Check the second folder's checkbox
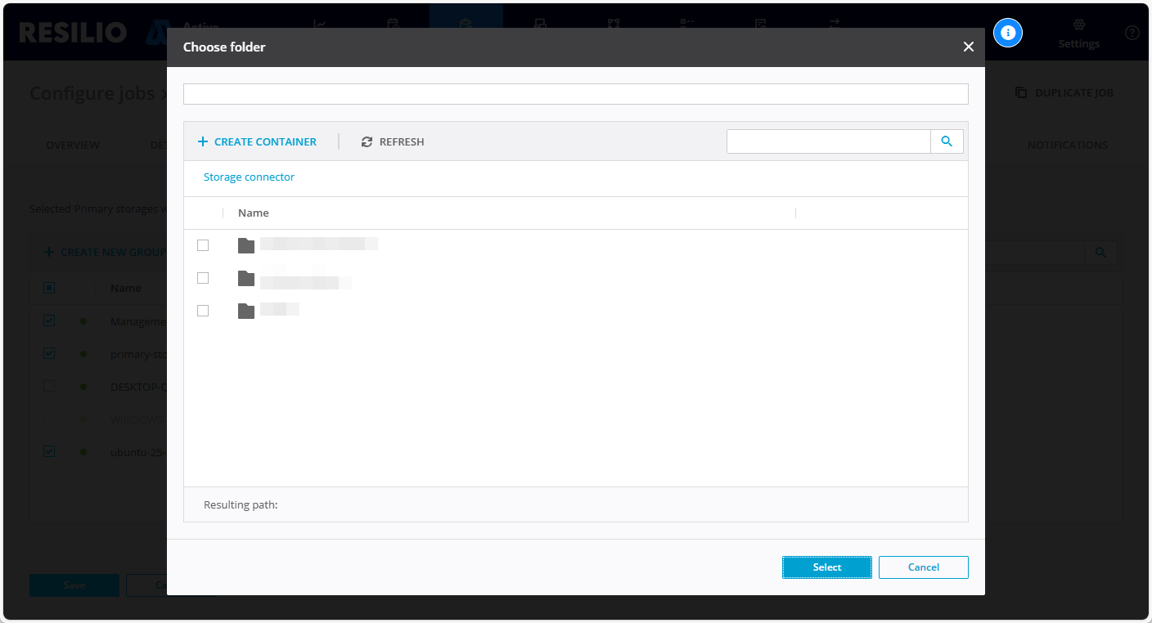This screenshot has width=1152, height=623. [x=203, y=278]
